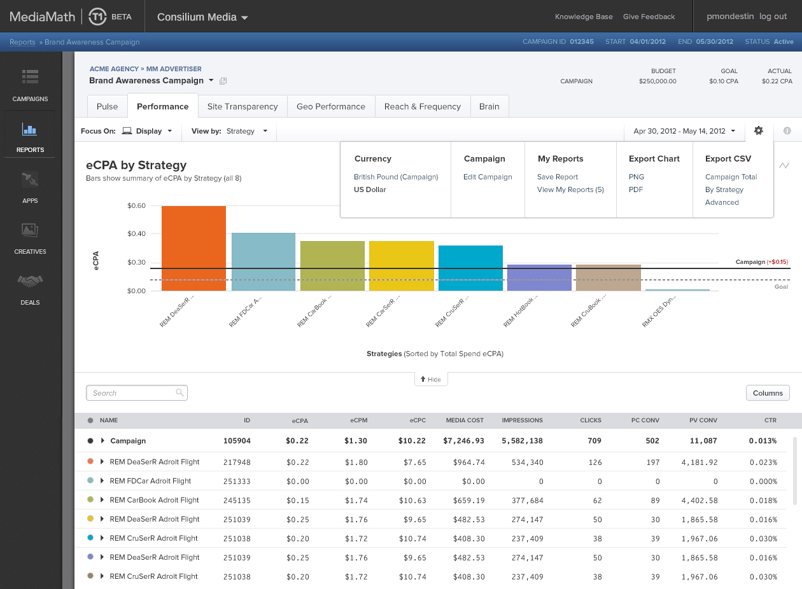Go to Creatives via image icon
This screenshot has width=802, height=589.
(30, 230)
